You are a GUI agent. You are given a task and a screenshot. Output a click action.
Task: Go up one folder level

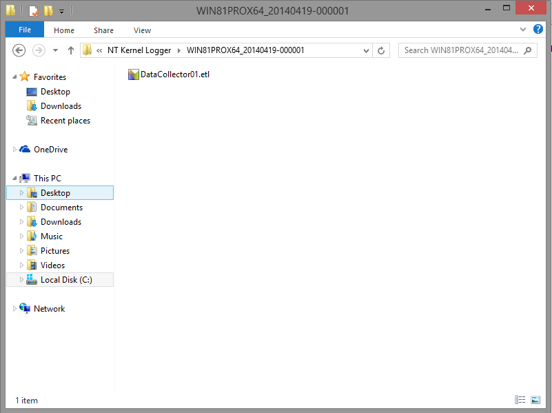point(71,50)
